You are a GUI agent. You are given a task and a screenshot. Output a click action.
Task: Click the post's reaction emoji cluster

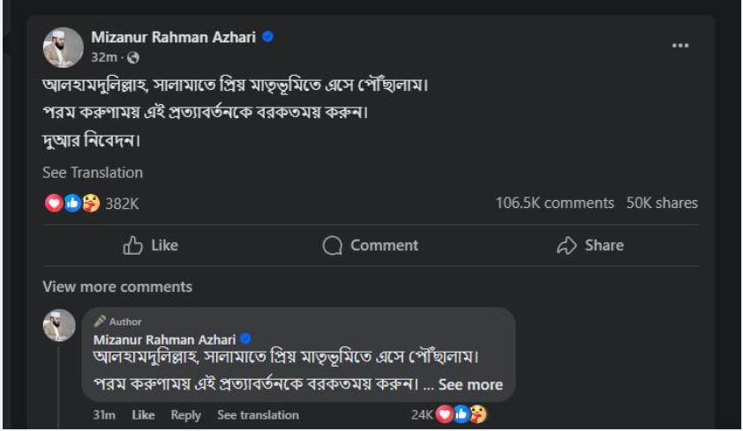72,203
